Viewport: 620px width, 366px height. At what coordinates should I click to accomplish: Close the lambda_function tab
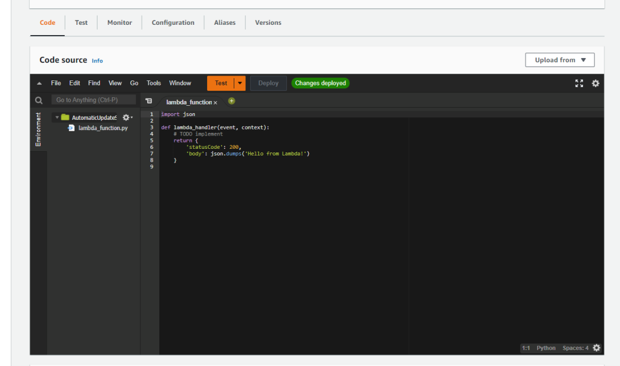click(x=215, y=103)
